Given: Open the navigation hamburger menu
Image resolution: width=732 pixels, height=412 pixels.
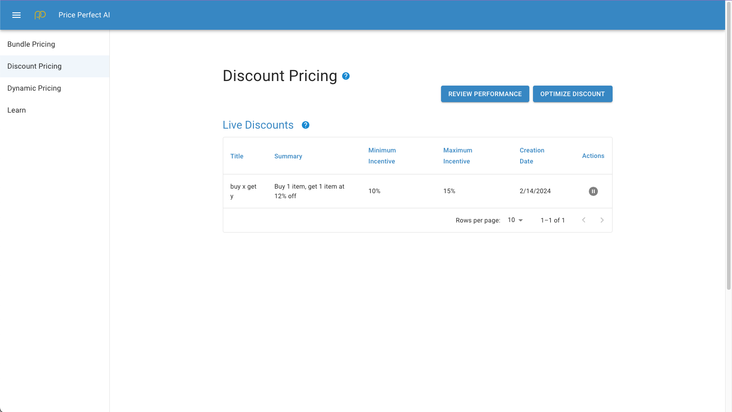Looking at the screenshot, I should click(16, 15).
